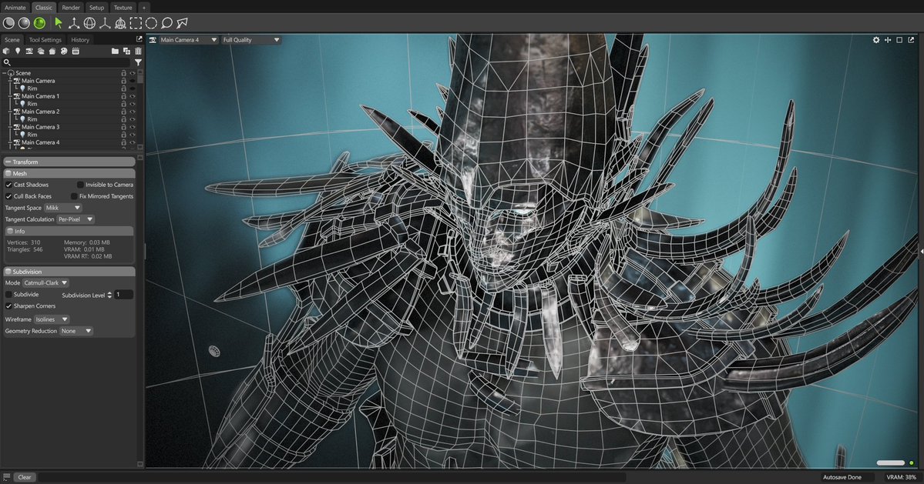
Task: Open viewport settings gear
Action: click(x=875, y=40)
